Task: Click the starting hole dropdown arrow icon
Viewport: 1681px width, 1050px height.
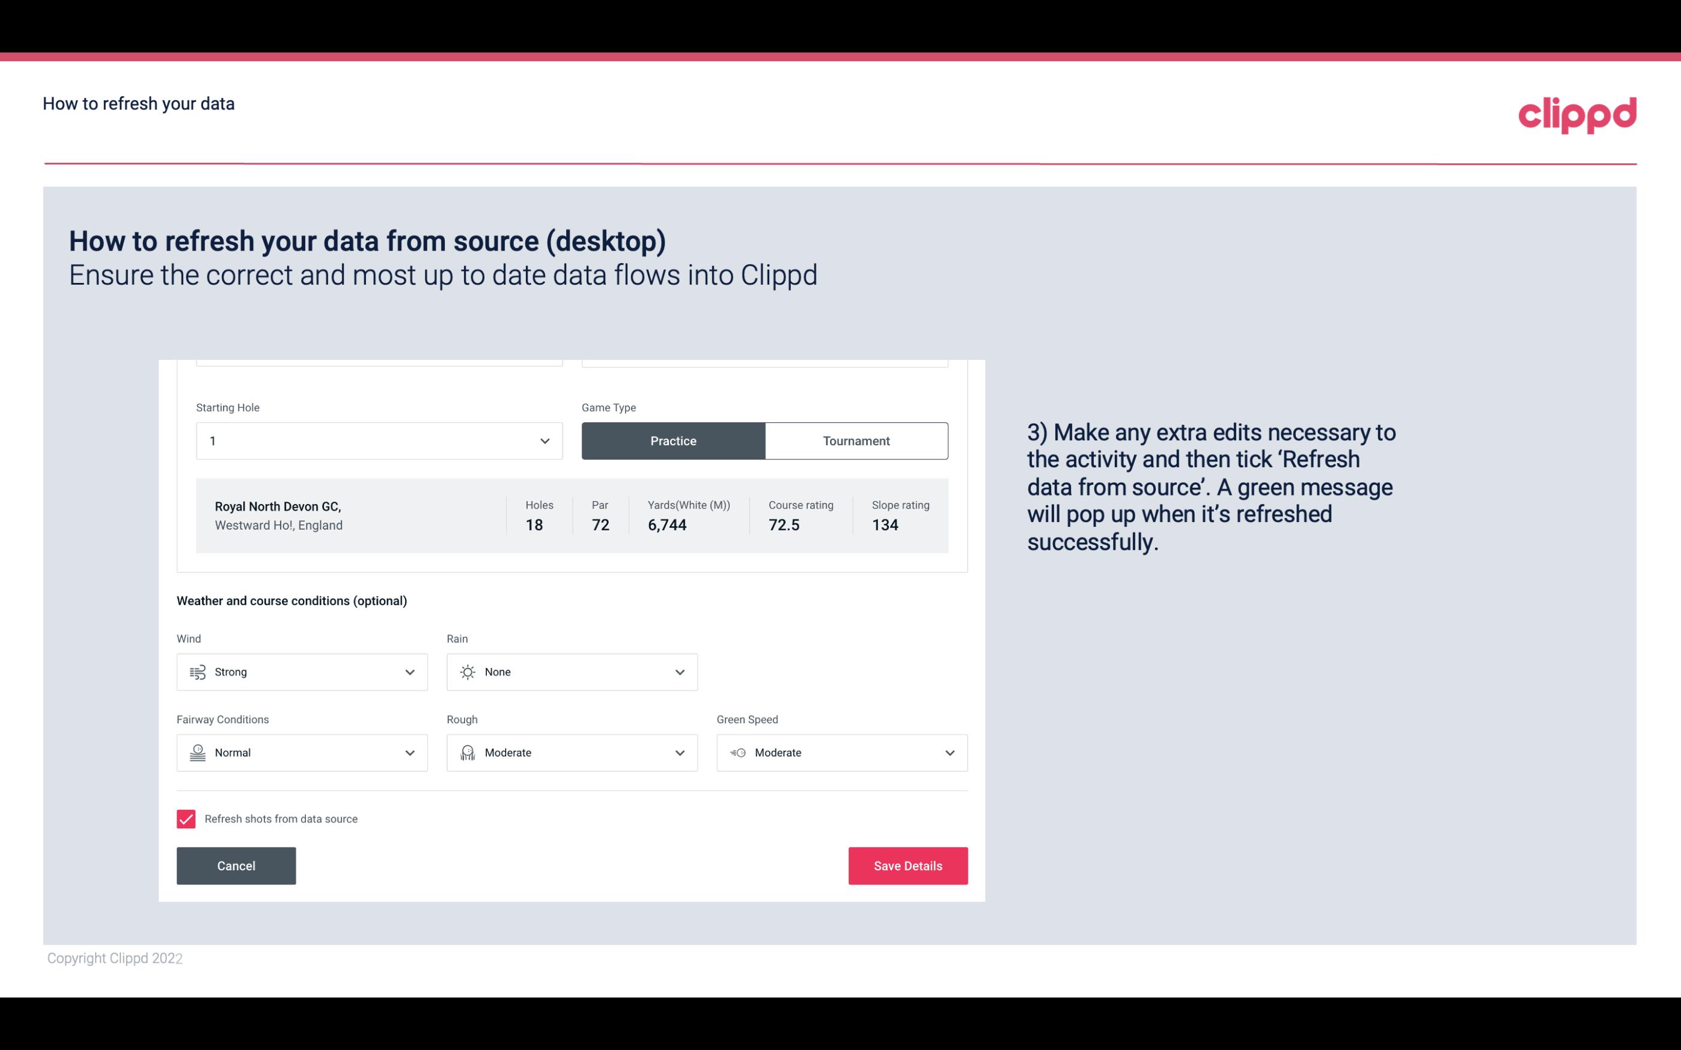Action: tap(543, 439)
